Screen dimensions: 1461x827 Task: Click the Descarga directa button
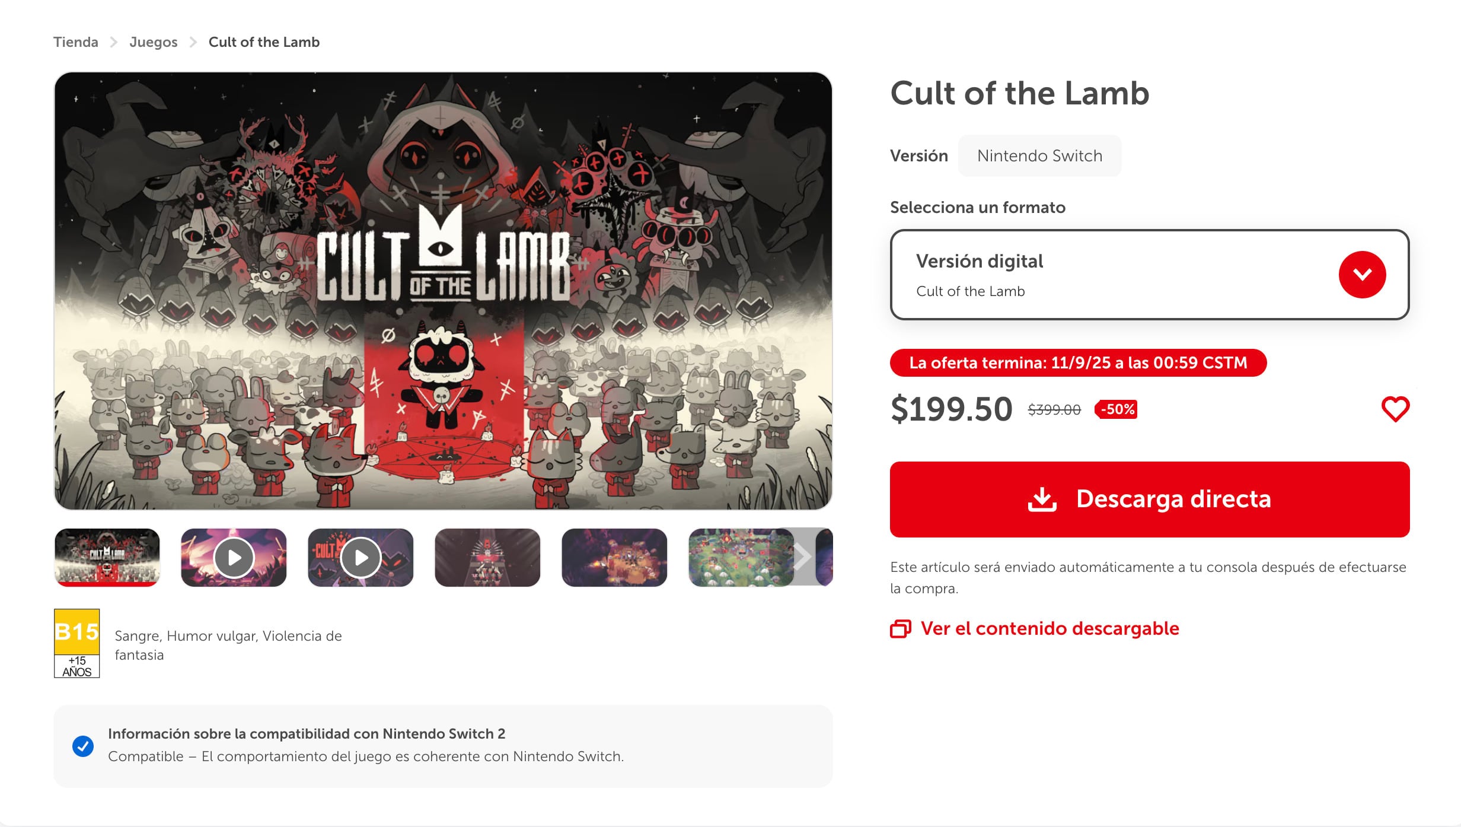tap(1150, 500)
